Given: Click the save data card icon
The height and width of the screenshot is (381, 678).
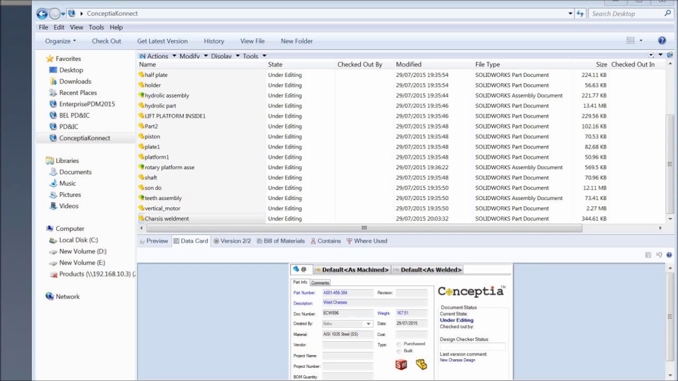Looking at the screenshot, I should [x=648, y=255].
